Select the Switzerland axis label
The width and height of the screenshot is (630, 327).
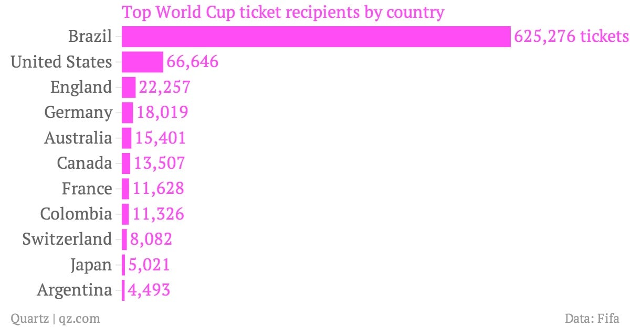67,239
